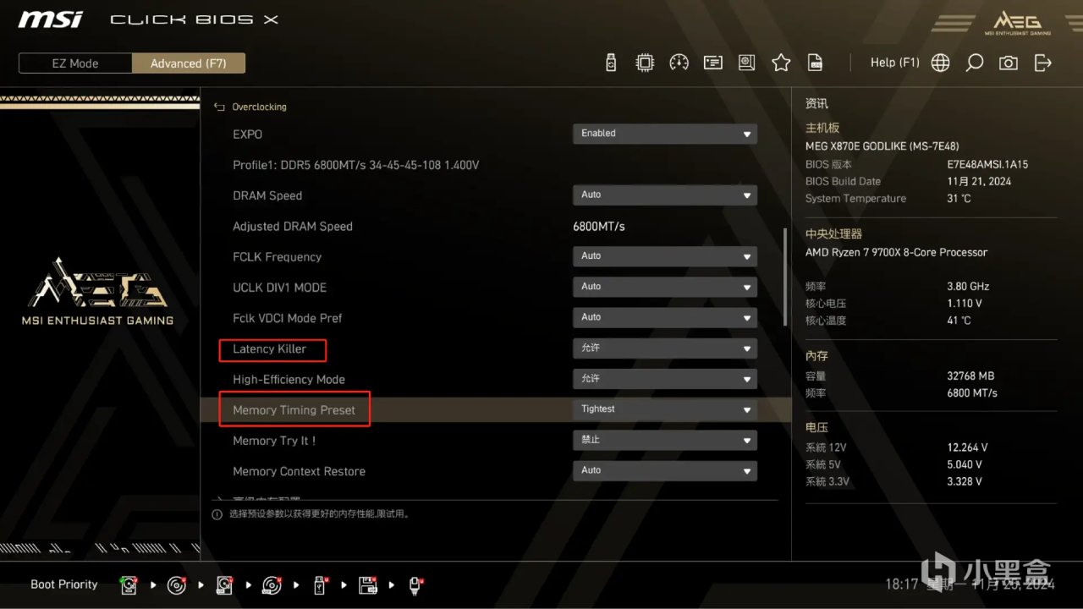Switch to Advanced (F7) tab

click(x=189, y=63)
